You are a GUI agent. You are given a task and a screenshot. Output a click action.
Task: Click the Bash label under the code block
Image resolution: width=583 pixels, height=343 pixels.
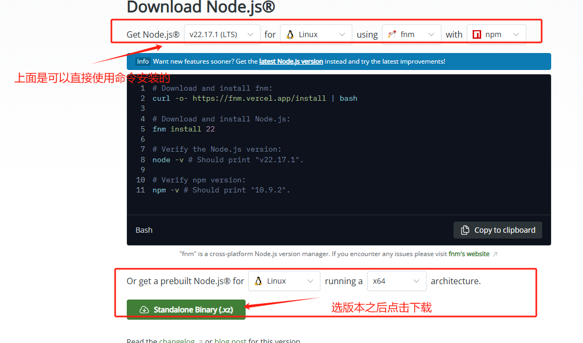pos(144,230)
